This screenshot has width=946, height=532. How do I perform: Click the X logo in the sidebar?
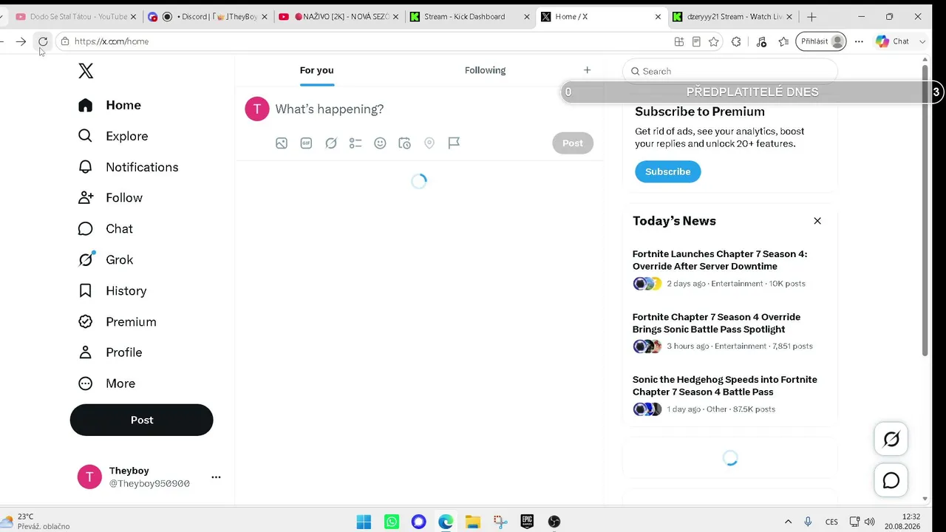point(86,71)
